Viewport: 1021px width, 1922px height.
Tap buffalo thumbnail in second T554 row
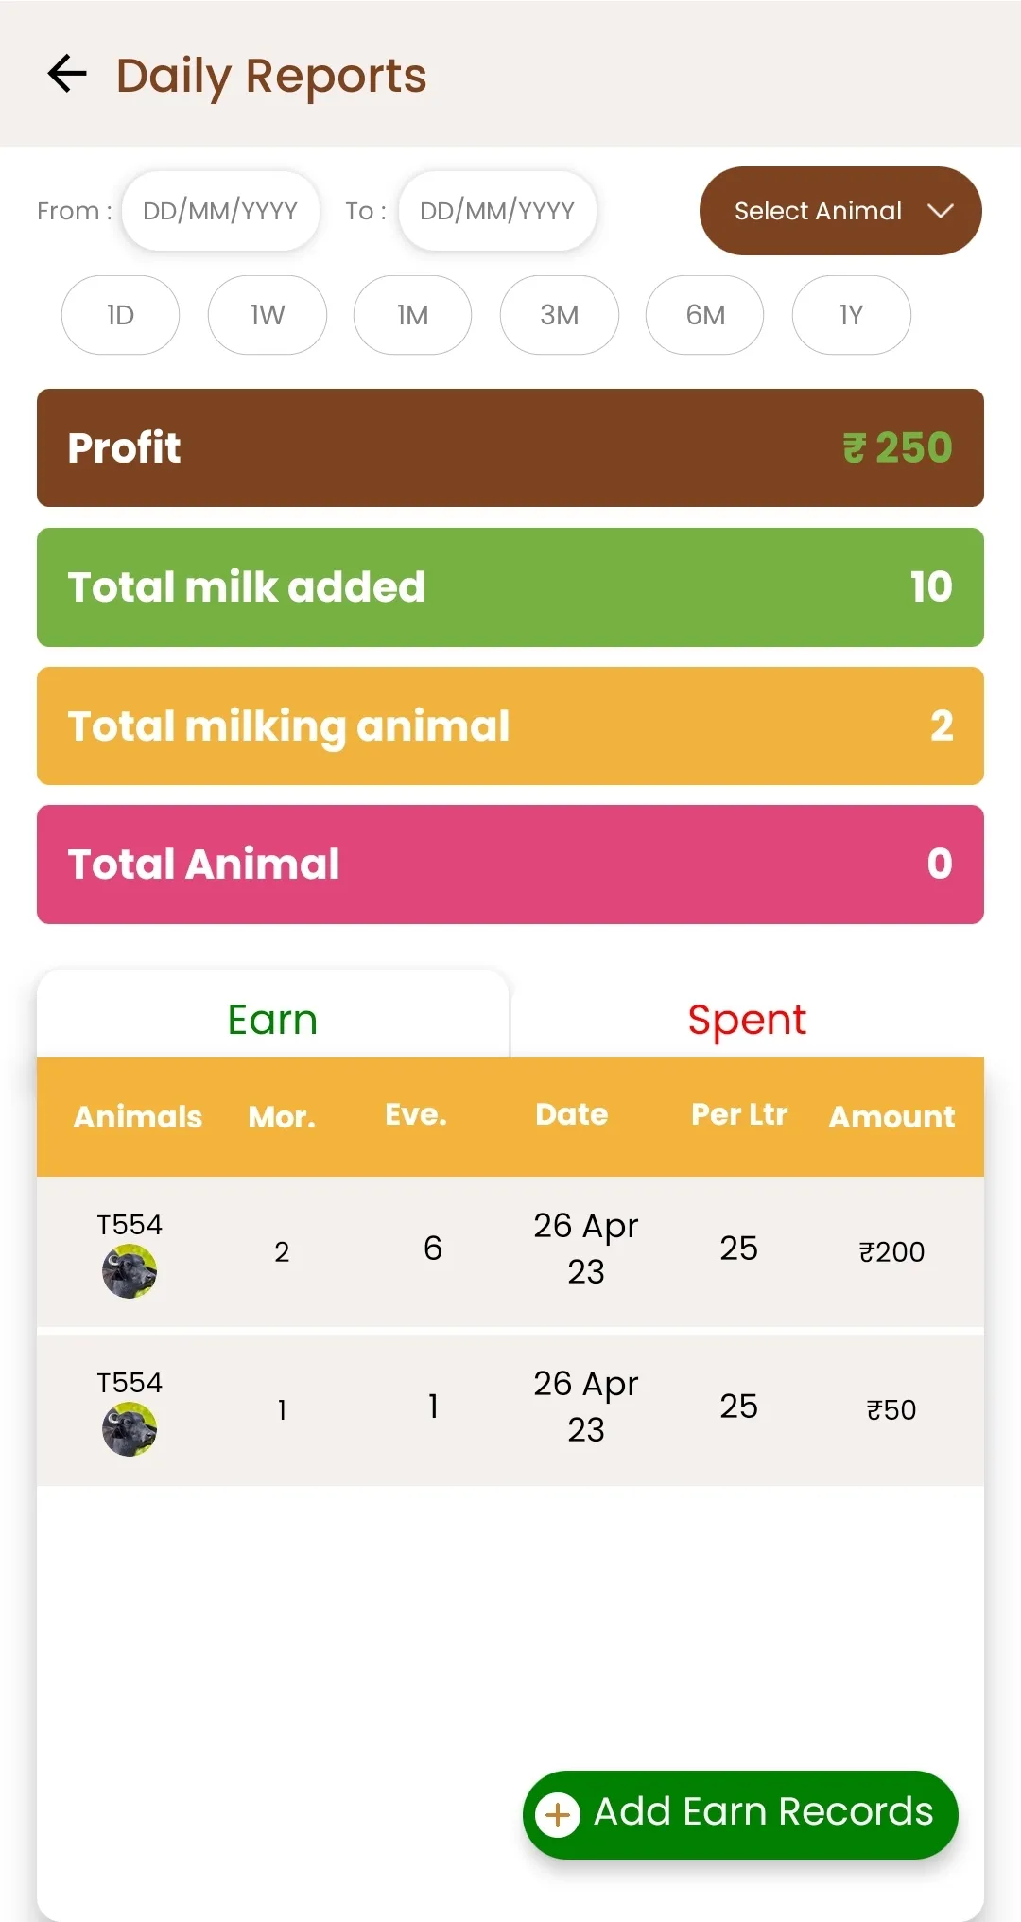130,1429
